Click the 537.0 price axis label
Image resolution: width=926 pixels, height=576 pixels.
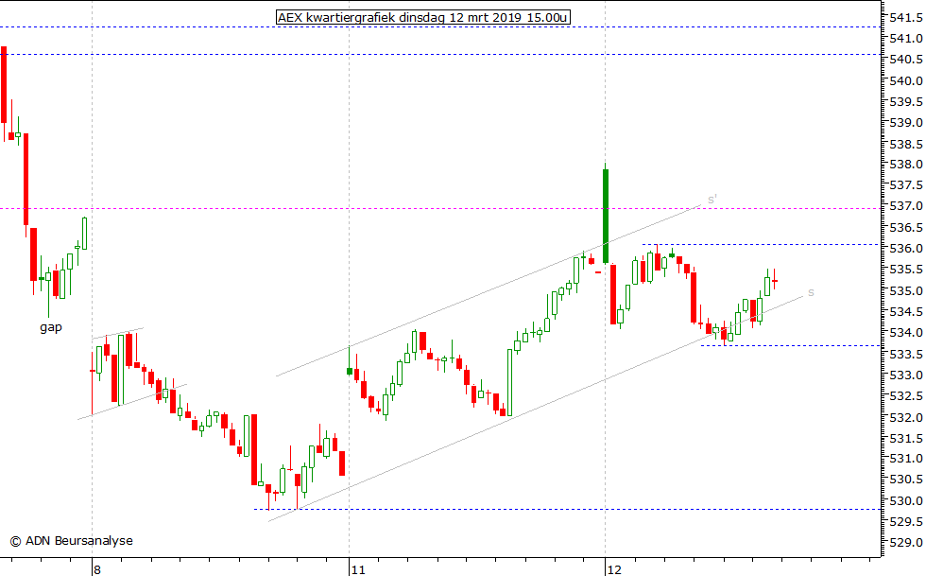[x=906, y=206]
